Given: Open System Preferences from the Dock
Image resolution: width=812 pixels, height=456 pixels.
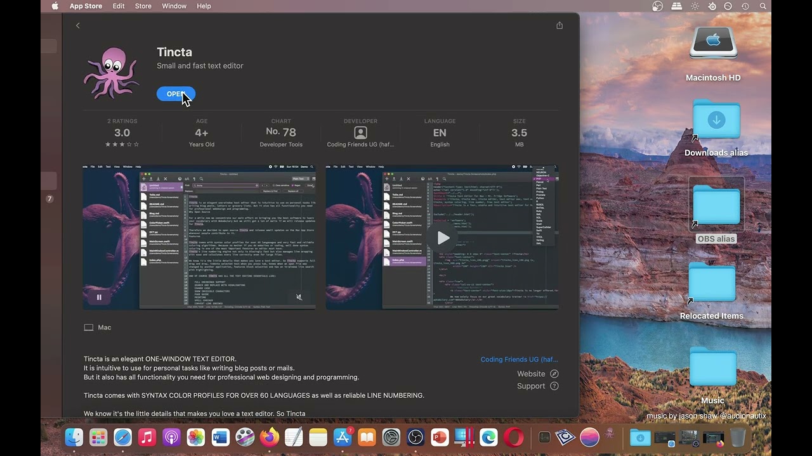Looking at the screenshot, I should coord(391,437).
